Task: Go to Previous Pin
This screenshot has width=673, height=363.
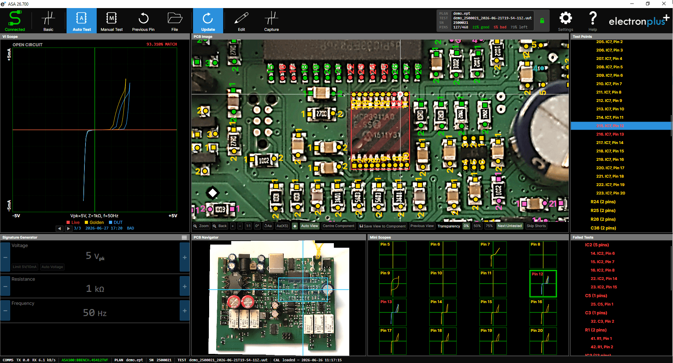Action: tap(143, 21)
